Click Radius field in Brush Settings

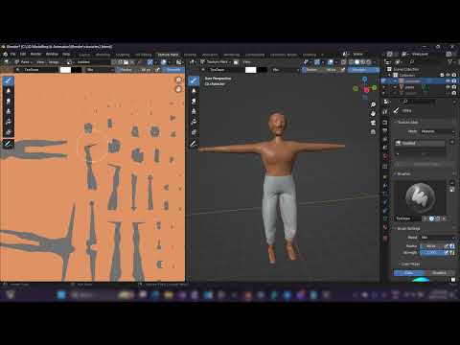[x=432, y=246]
